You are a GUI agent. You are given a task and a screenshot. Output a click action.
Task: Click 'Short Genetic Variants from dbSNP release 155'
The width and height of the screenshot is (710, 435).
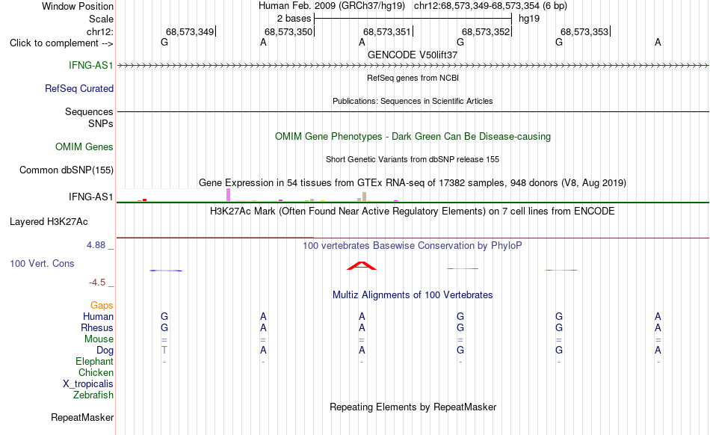[x=413, y=159]
